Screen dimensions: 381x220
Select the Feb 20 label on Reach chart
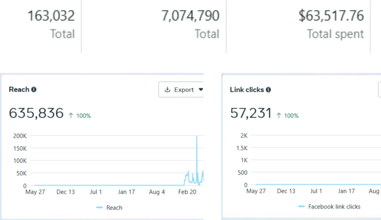click(187, 192)
